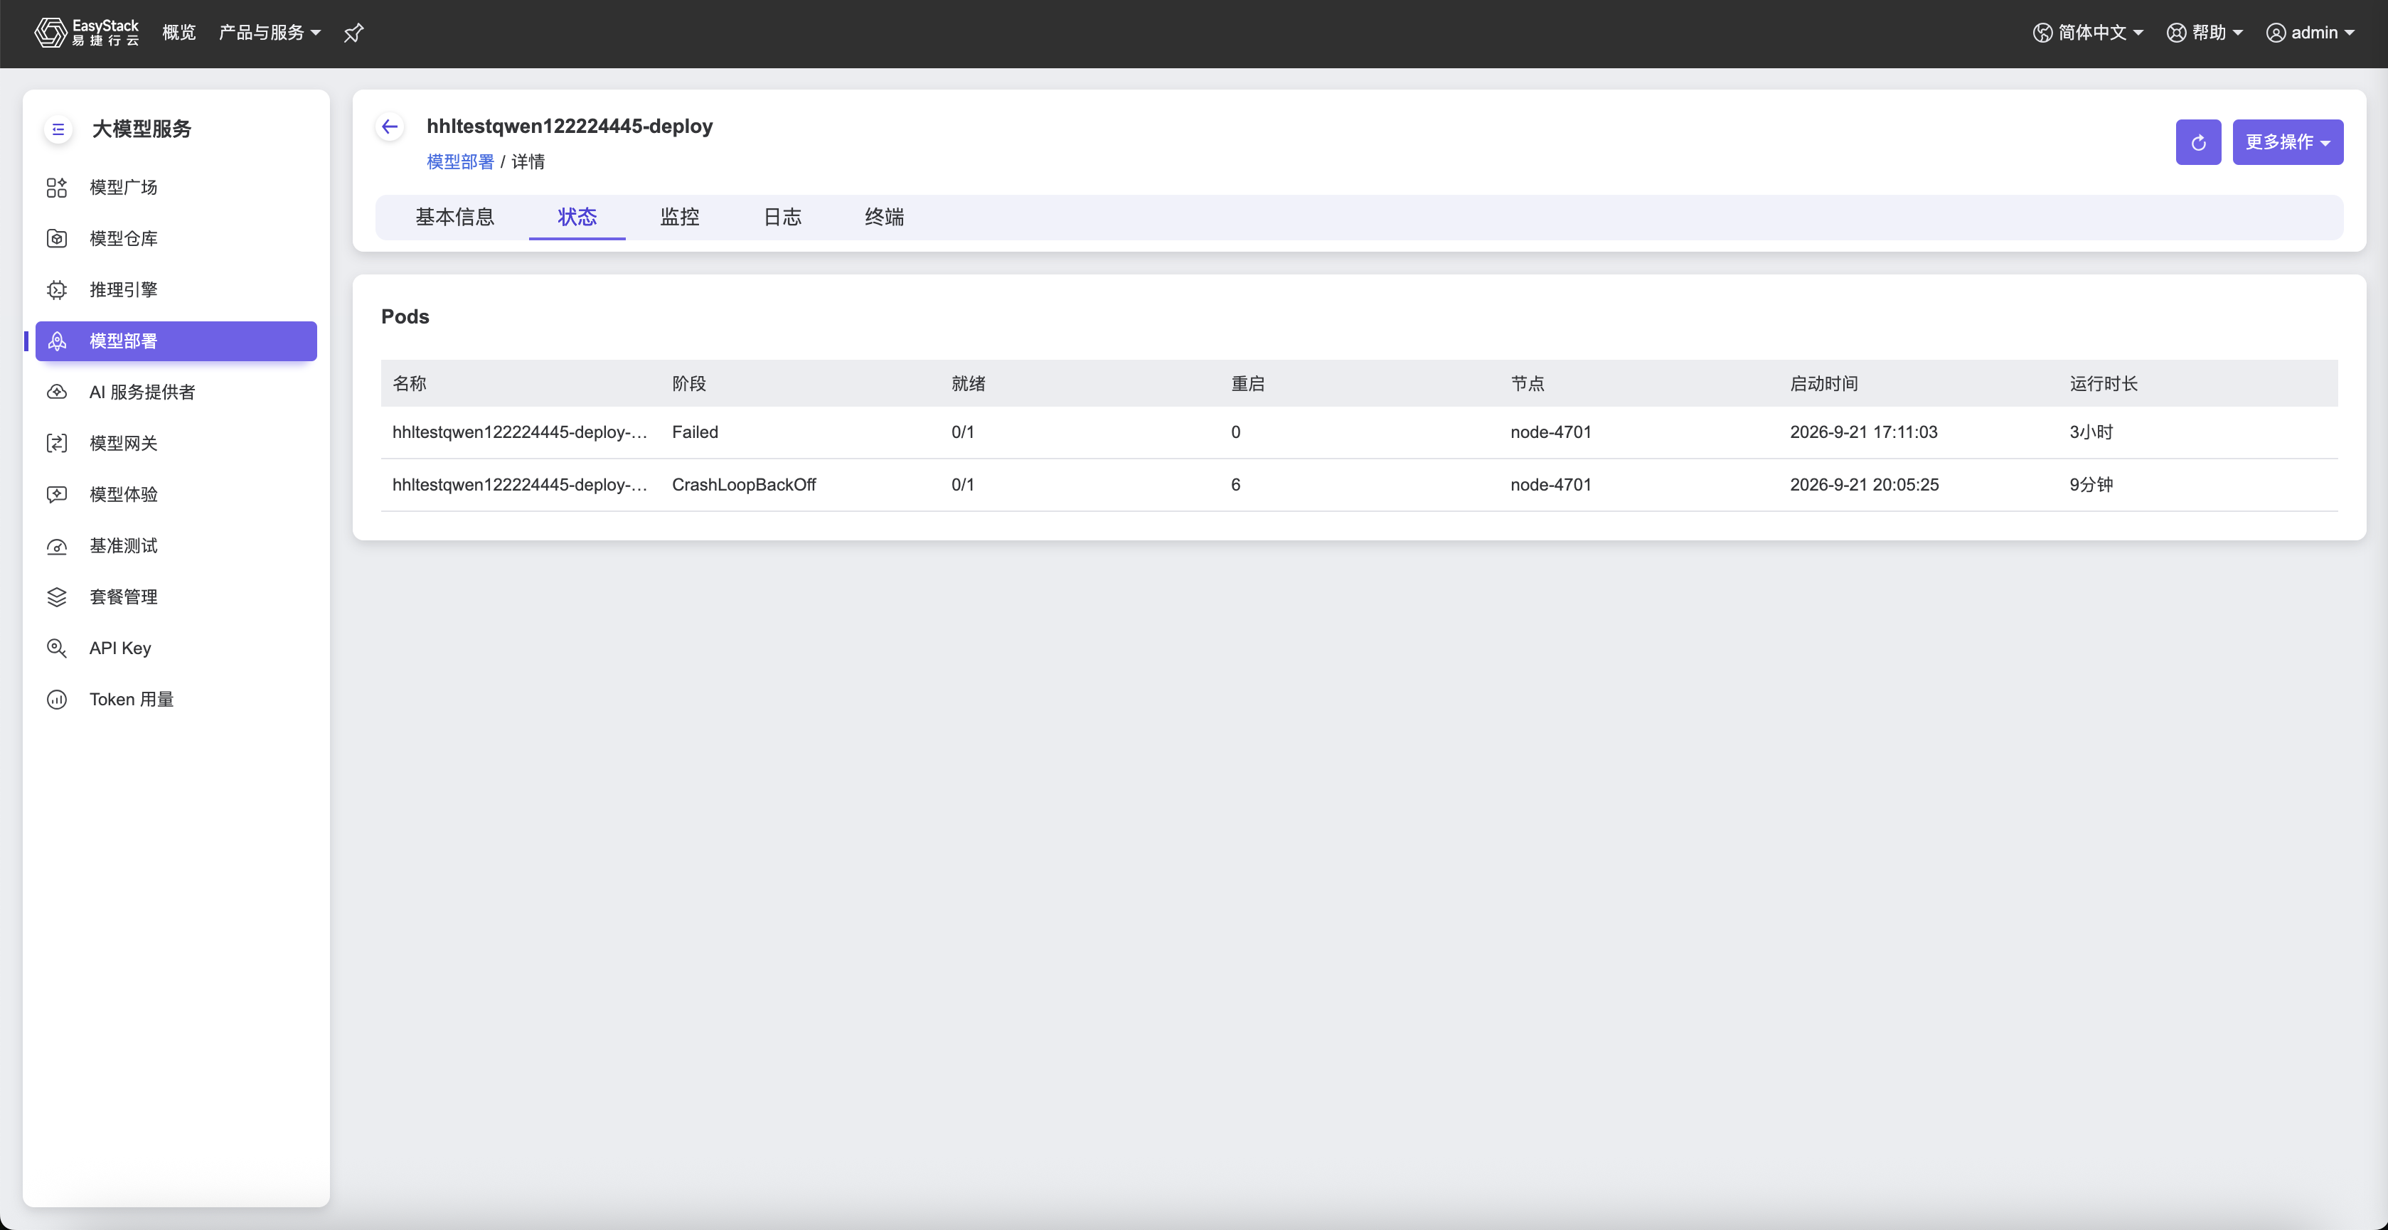Click the 推理引擎 sidebar icon
The image size is (2388, 1230).
point(57,290)
